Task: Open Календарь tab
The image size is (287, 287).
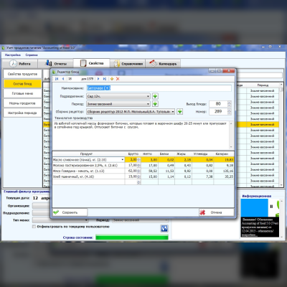Action: 163,64
